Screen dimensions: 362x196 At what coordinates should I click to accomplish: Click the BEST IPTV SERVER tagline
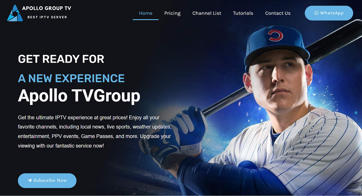(x=47, y=17)
